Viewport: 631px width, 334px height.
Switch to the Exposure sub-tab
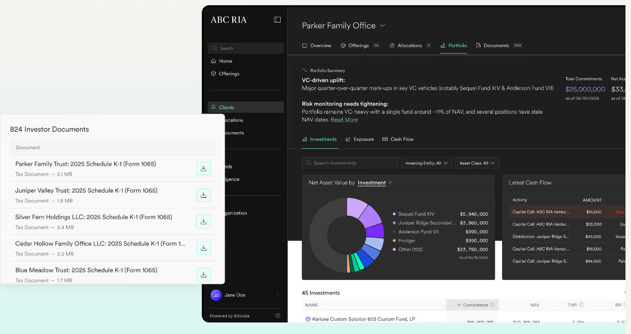[360, 139]
